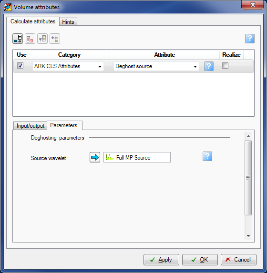Click the Use column header
267x273 pixels.
[x=21, y=55]
